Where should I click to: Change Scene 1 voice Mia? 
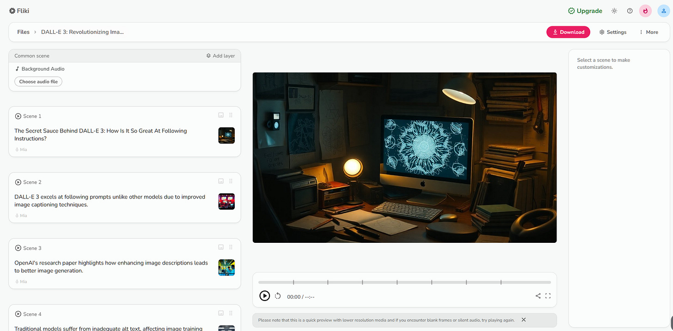click(21, 150)
